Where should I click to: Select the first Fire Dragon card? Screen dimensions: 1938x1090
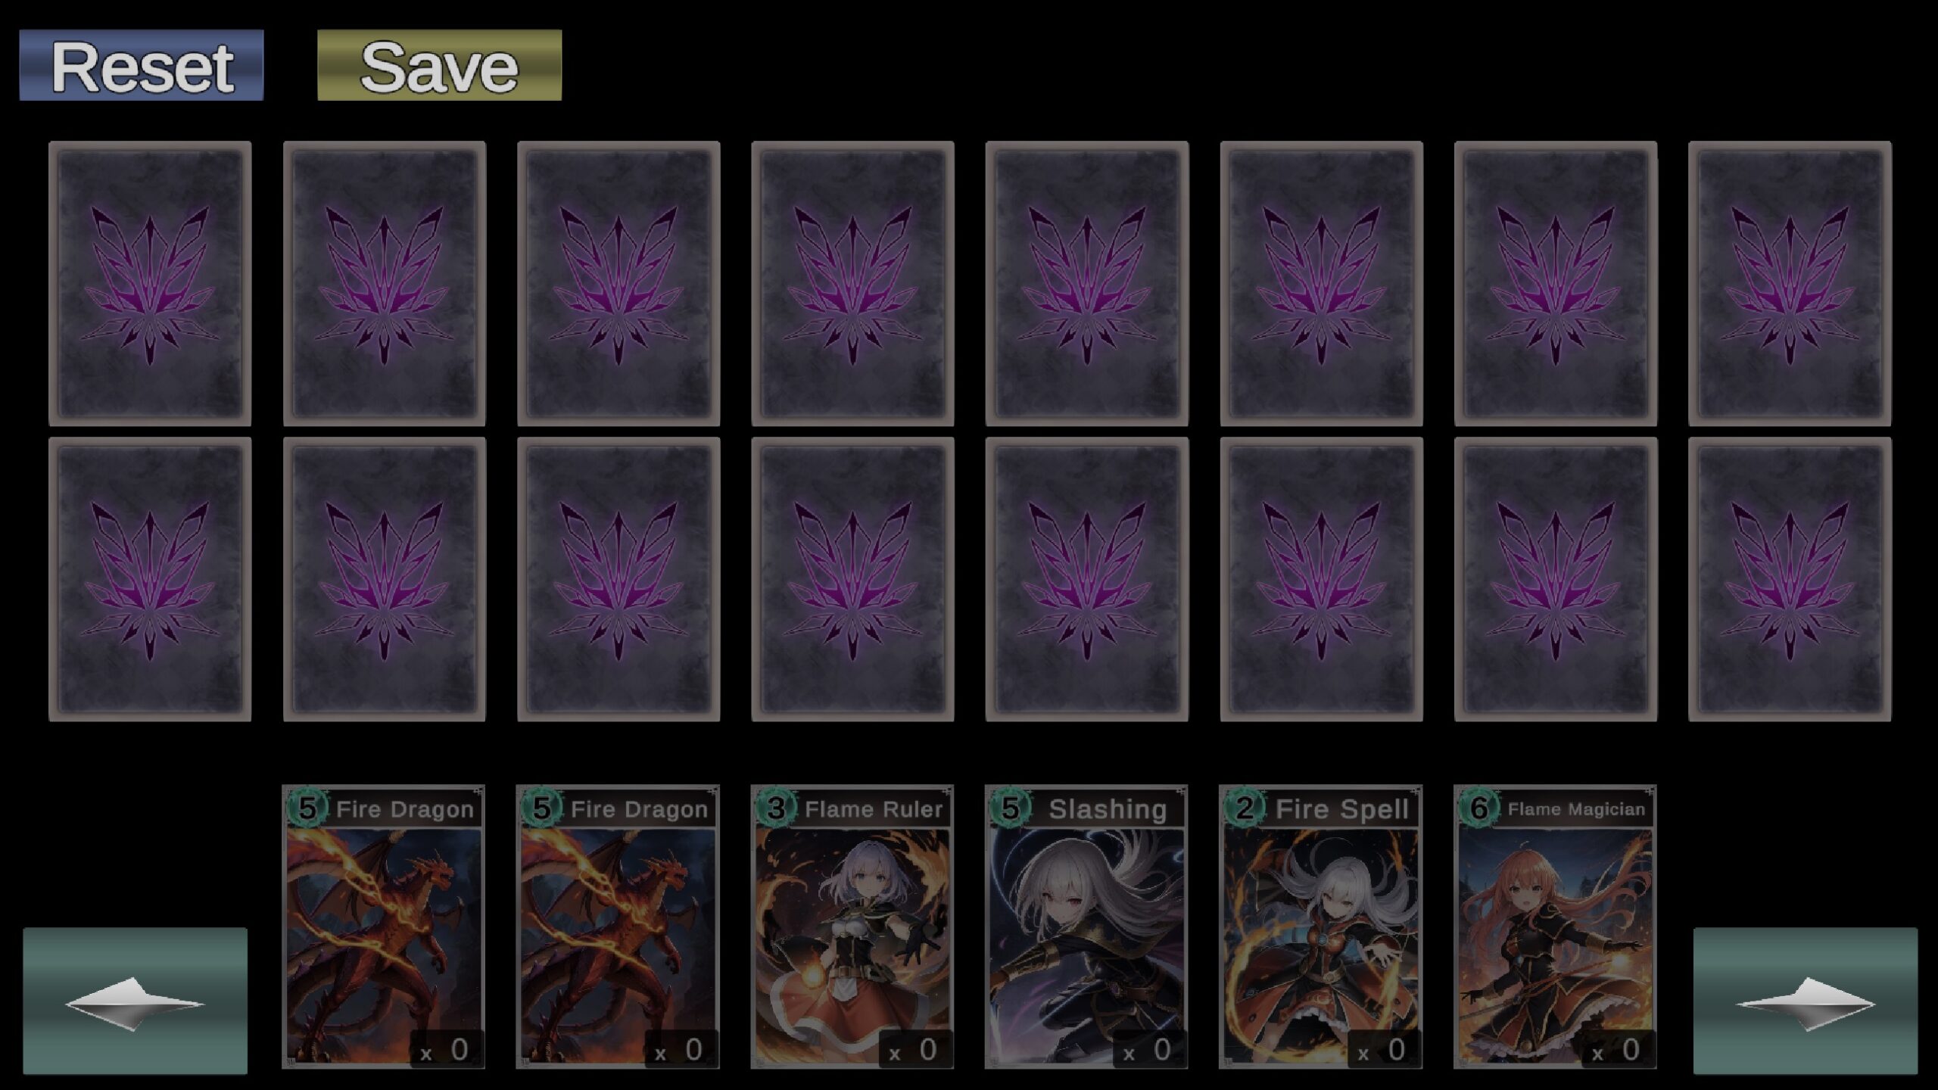click(x=384, y=926)
